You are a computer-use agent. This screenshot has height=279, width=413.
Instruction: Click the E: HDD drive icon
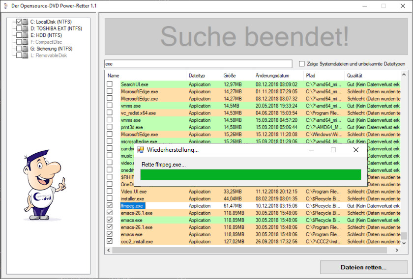[26, 35]
